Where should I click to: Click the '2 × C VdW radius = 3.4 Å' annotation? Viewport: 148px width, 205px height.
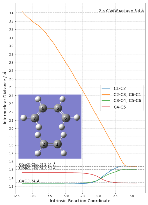121,11
